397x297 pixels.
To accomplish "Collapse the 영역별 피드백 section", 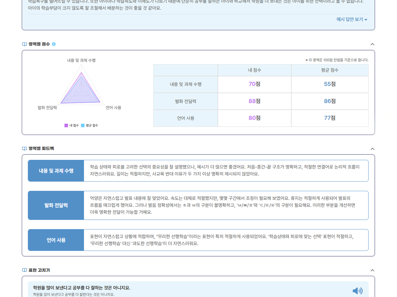I will pyautogui.click(x=372, y=149).
